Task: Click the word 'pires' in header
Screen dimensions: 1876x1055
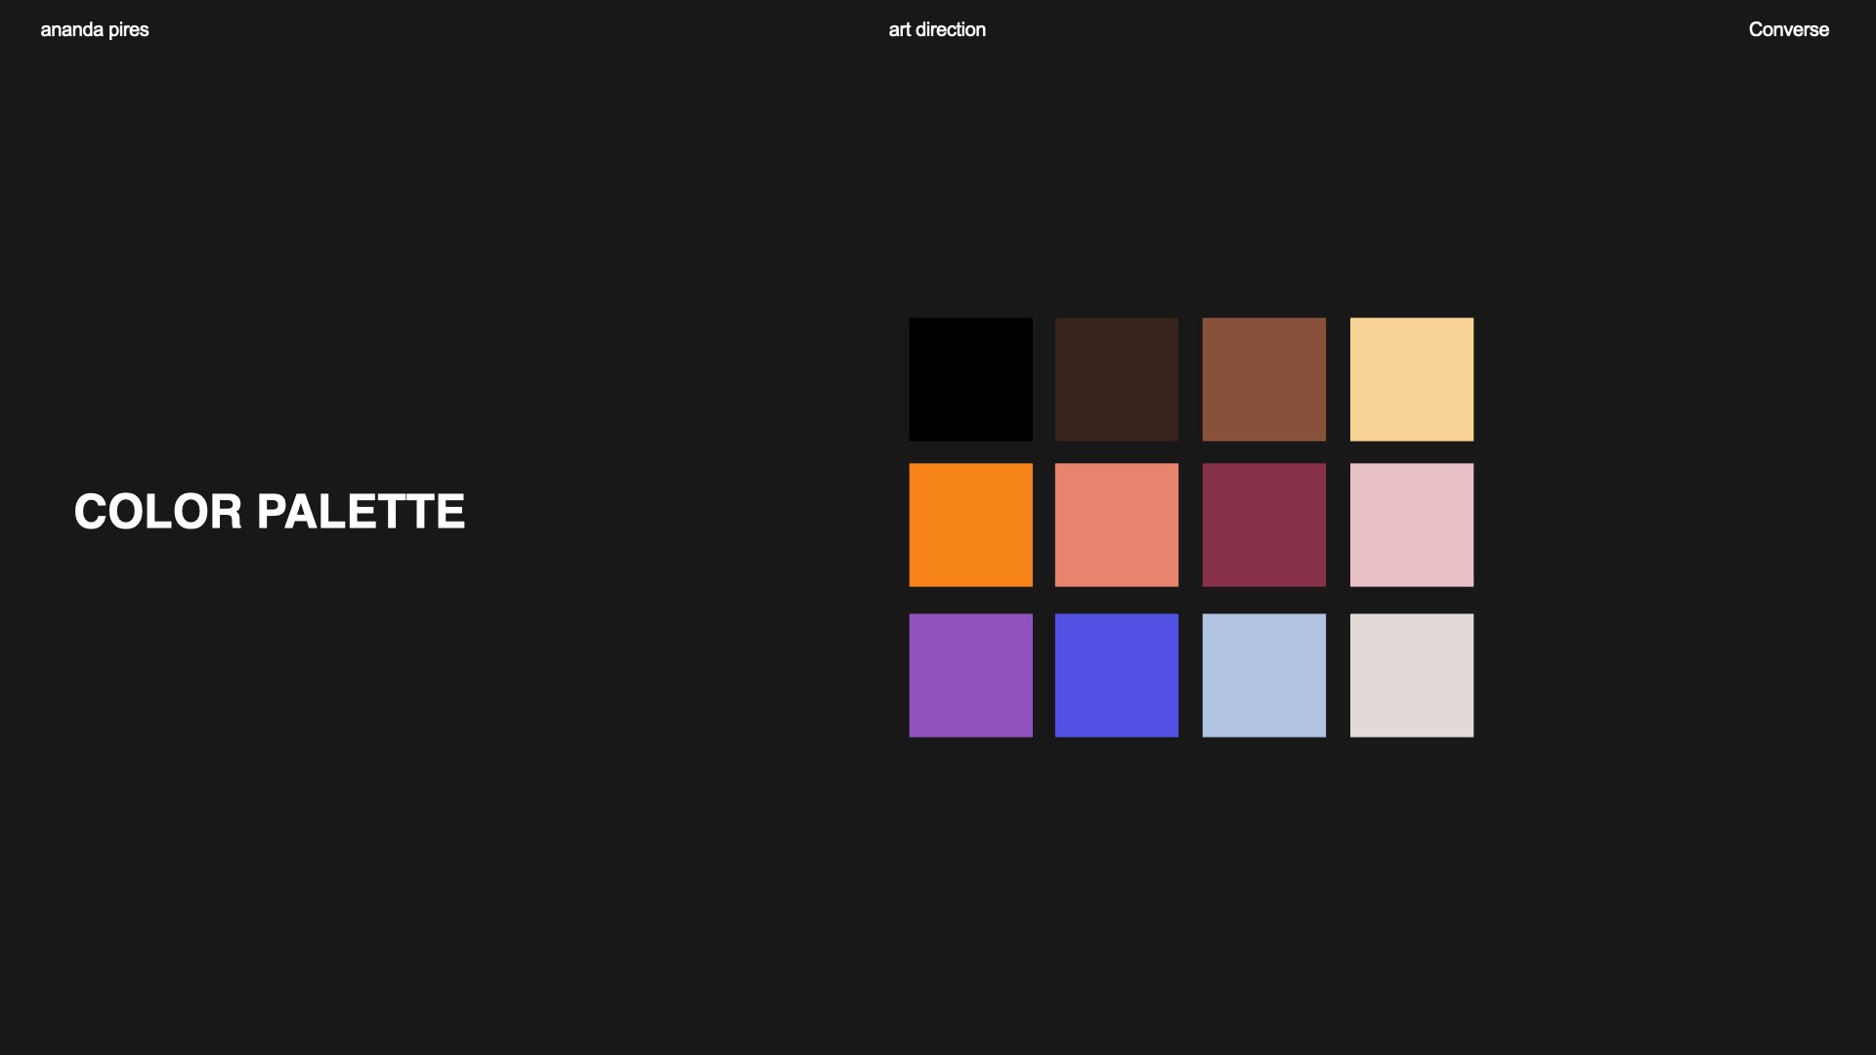Action: [x=129, y=29]
